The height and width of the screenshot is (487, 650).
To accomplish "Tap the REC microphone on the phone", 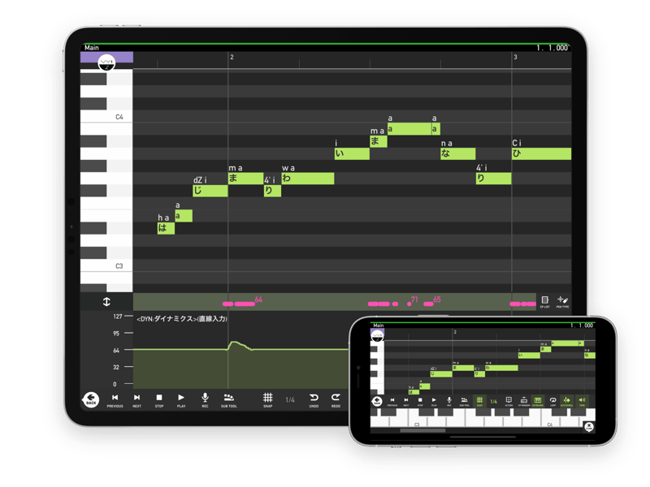I will (449, 401).
